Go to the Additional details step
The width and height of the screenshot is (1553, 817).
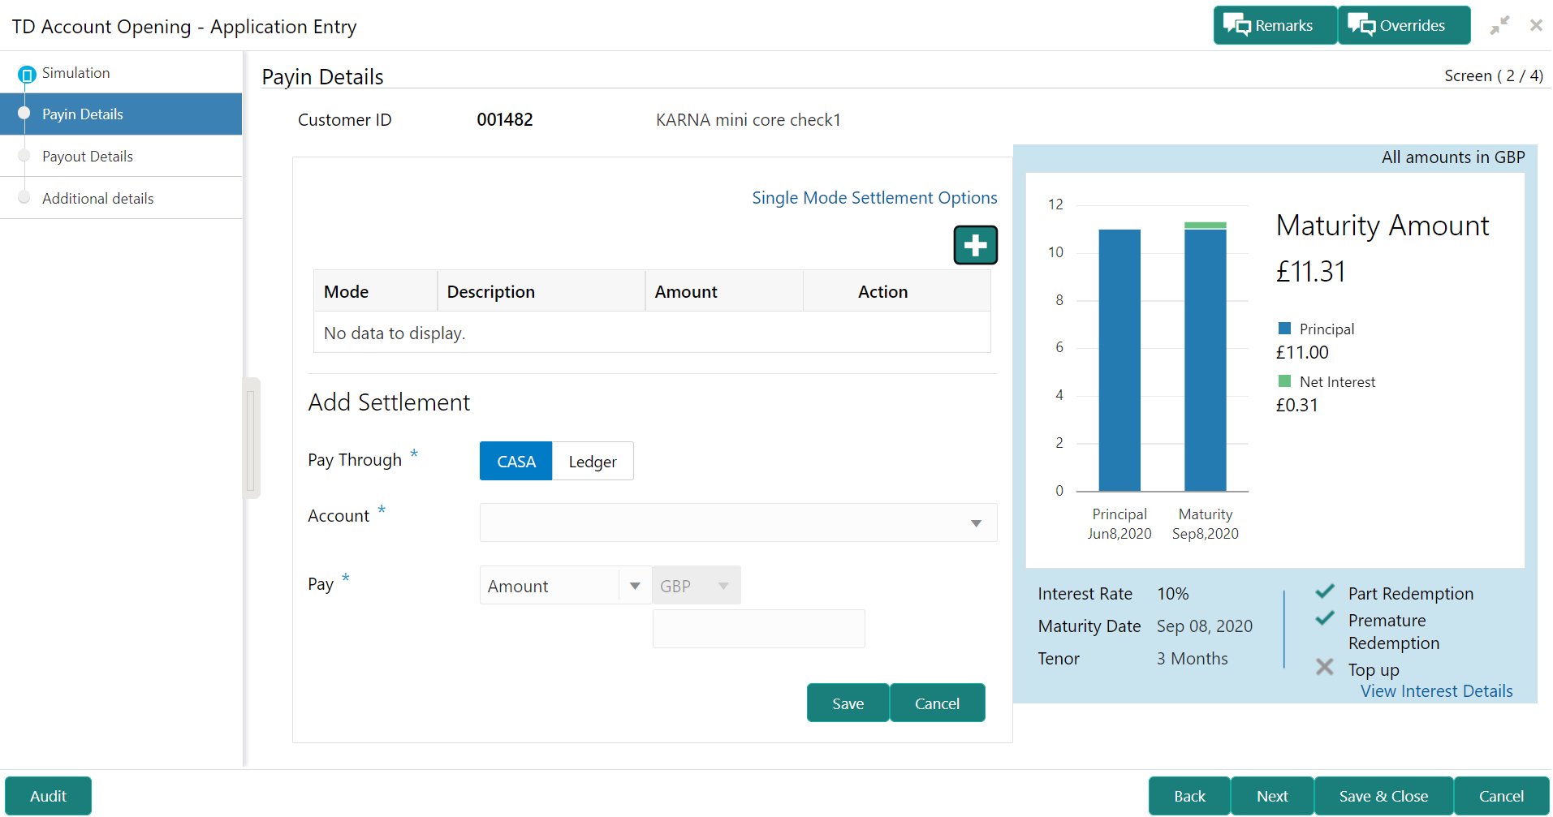point(121,199)
